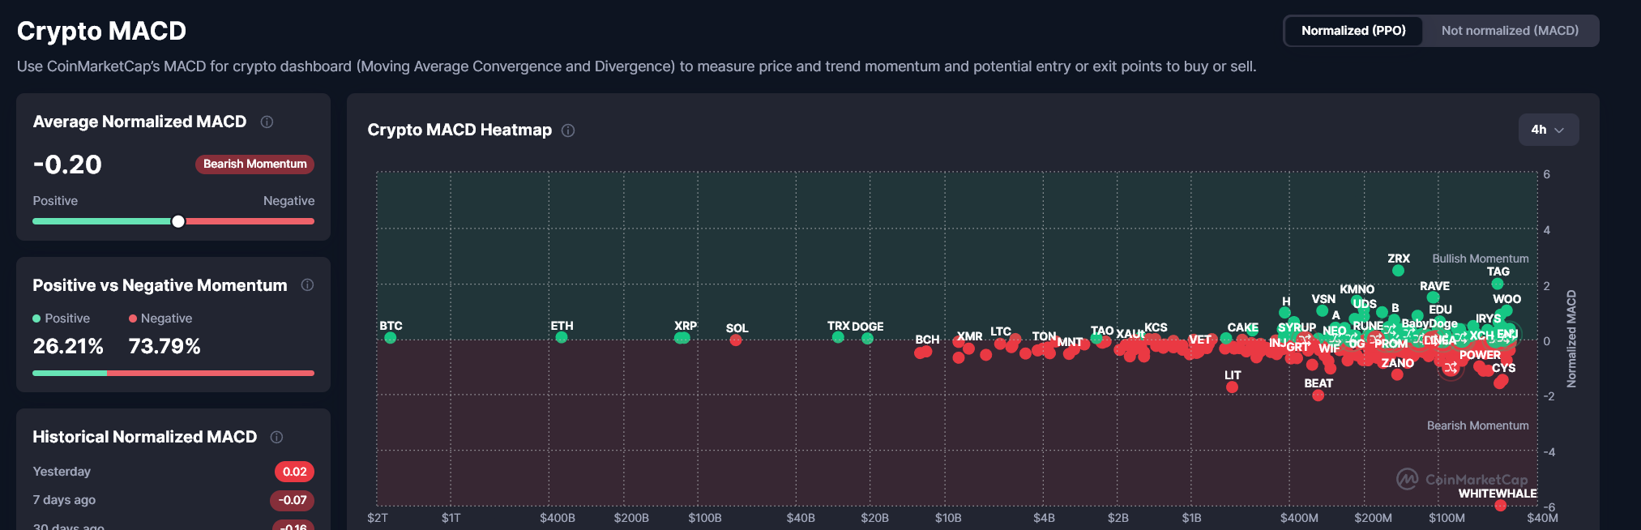Image resolution: width=1641 pixels, height=530 pixels.
Task: Click the Bearish Momentum badge
Action: click(254, 164)
